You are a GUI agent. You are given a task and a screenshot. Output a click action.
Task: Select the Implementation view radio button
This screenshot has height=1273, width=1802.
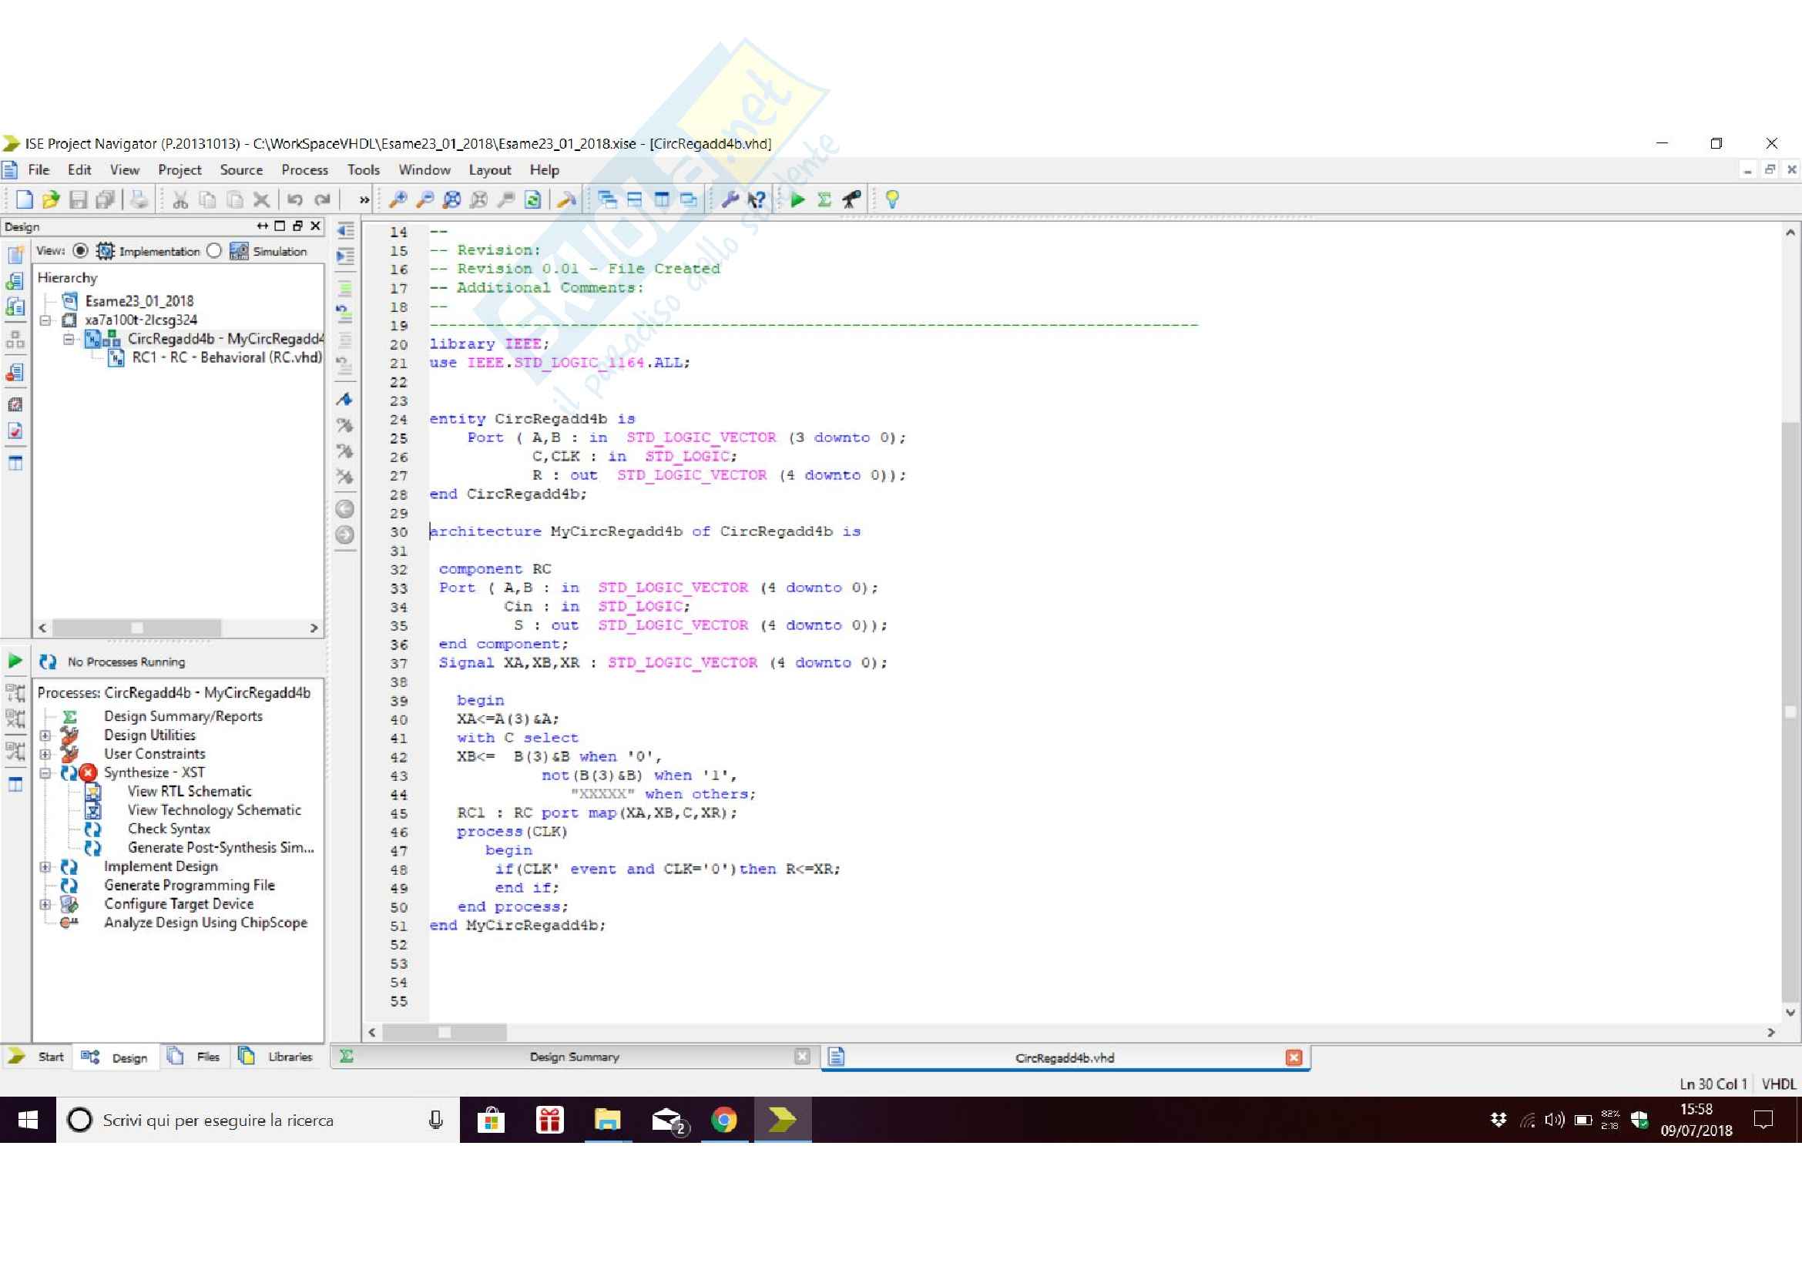[x=80, y=251]
